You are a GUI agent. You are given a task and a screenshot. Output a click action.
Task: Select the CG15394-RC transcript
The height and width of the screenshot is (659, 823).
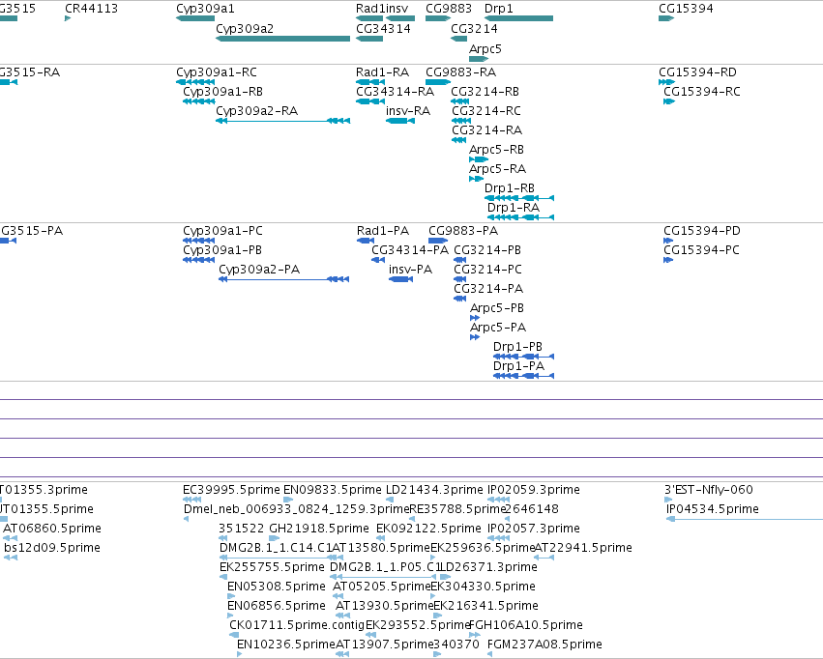(x=668, y=101)
